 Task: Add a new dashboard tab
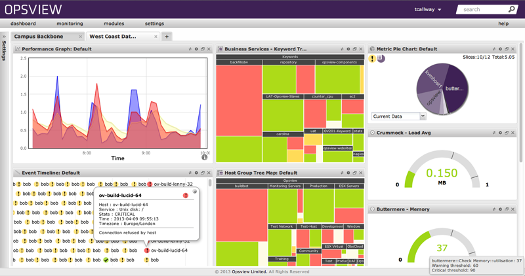tap(167, 37)
